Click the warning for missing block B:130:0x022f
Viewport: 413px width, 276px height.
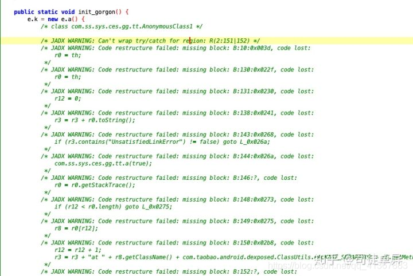[x=177, y=70]
